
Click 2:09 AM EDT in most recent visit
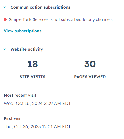coord(57,104)
